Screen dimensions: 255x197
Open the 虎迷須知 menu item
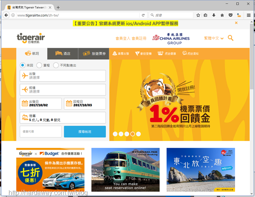pos(190,53)
